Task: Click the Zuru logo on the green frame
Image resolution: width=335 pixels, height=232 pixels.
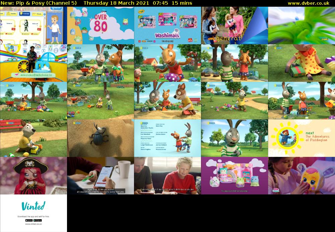Action: [x=325, y=39]
